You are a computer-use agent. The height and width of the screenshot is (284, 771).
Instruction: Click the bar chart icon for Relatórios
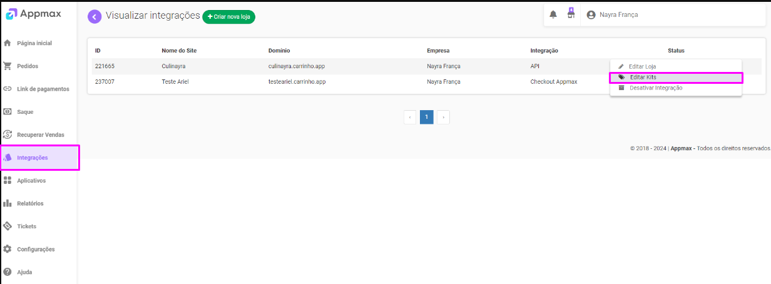click(x=8, y=203)
